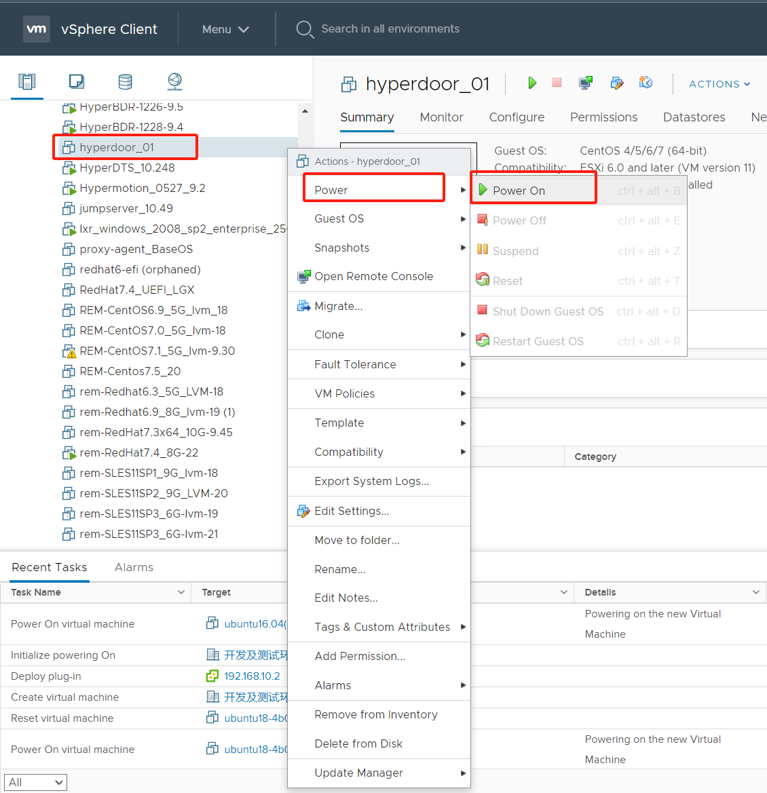
Task: Launch console from the header toolbar icon
Action: coord(586,83)
